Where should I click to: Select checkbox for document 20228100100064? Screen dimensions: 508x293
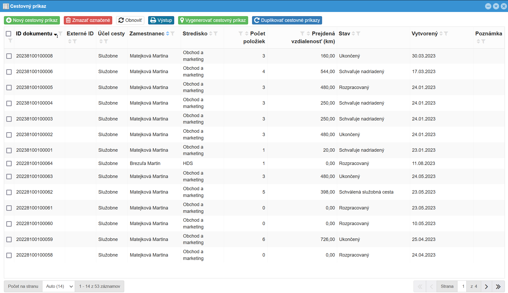(9, 163)
